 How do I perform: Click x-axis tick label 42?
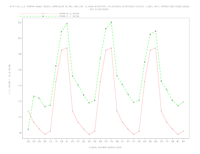click(x=106, y=141)
